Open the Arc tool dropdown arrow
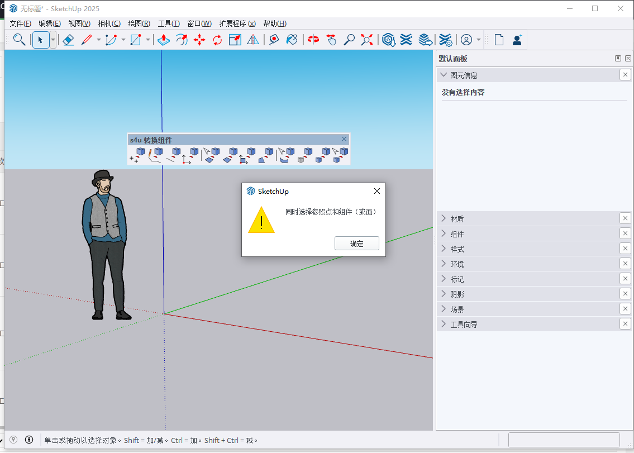 (x=123, y=40)
